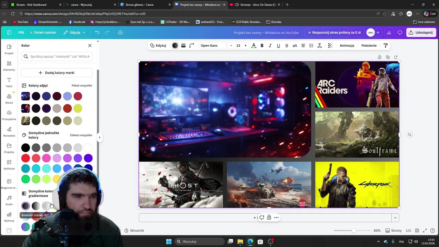The width and height of the screenshot is (439, 247).
Task: Click the Zobacz wszystko link
Action: [81, 135]
